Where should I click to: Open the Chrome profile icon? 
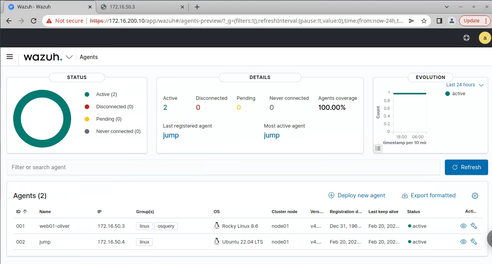(451, 21)
